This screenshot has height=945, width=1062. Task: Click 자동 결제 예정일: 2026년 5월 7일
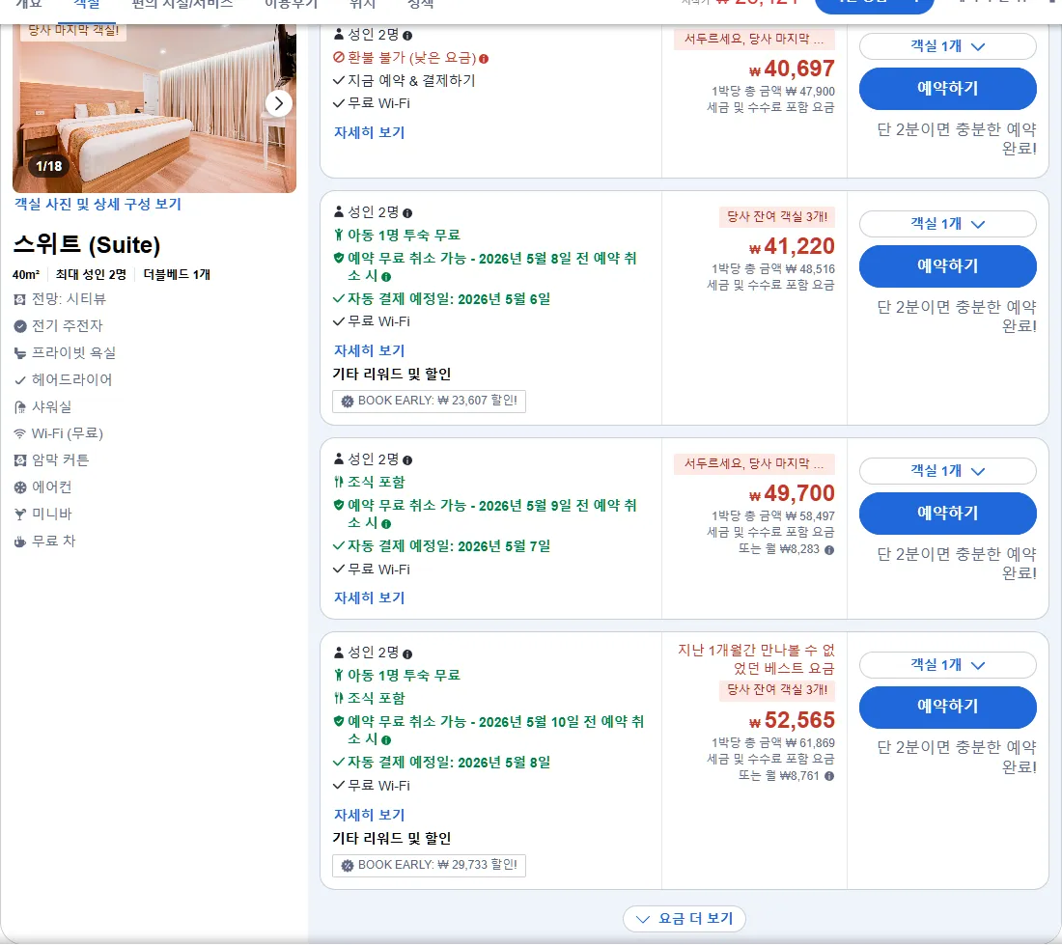click(448, 545)
